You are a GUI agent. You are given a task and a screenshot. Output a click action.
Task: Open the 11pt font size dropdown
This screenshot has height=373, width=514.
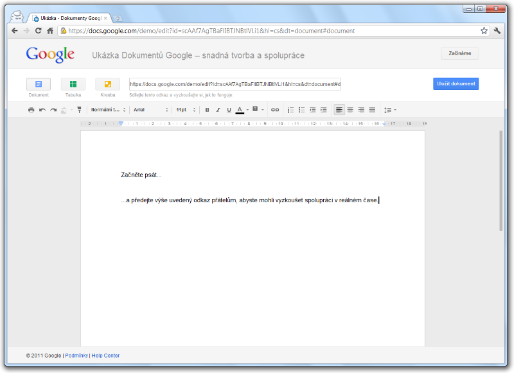coord(186,110)
